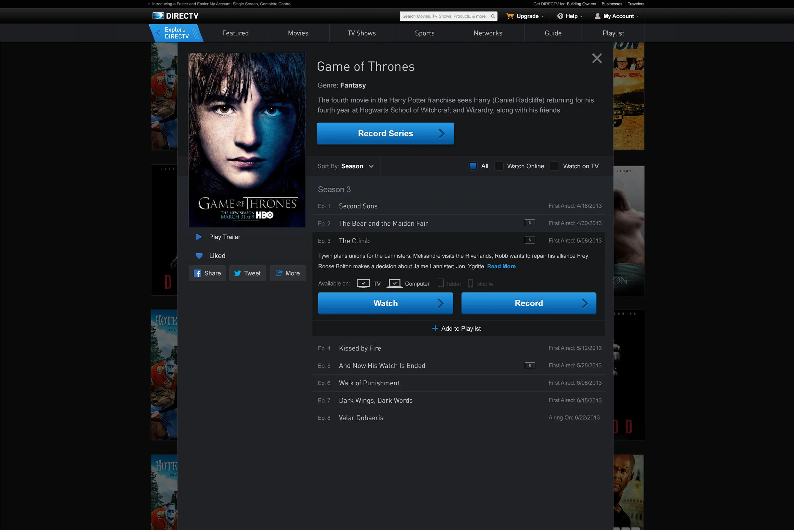Tweet using the Twitter bird icon
This screenshot has width=794, height=530.
click(237, 273)
